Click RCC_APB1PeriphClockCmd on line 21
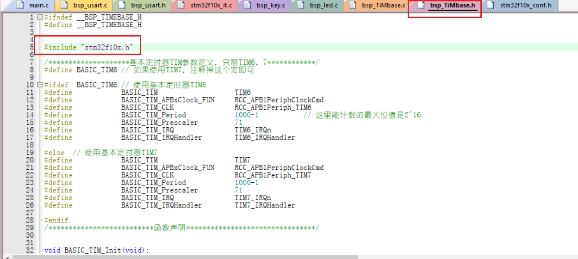The image size is (578, 259). pos(279,167)
